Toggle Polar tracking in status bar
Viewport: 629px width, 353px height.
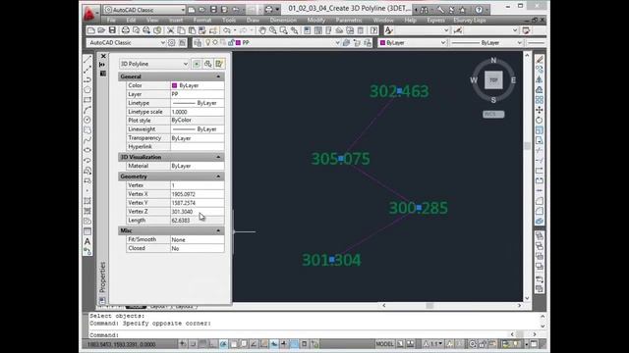point(223,344)
